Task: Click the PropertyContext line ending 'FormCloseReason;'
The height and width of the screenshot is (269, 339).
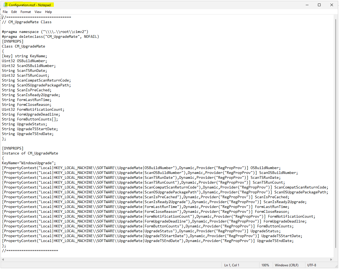Action: coord(146,212)
